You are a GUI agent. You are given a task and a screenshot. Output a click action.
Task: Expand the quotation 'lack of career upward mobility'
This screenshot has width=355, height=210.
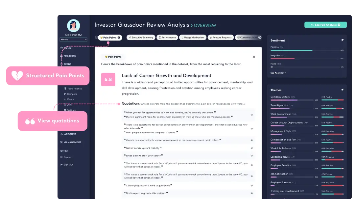click(252, 147)
